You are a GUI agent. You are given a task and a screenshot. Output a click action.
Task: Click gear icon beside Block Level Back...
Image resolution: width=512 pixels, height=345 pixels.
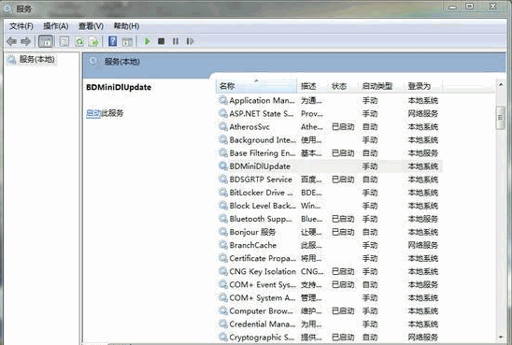[x=223, y=206]
